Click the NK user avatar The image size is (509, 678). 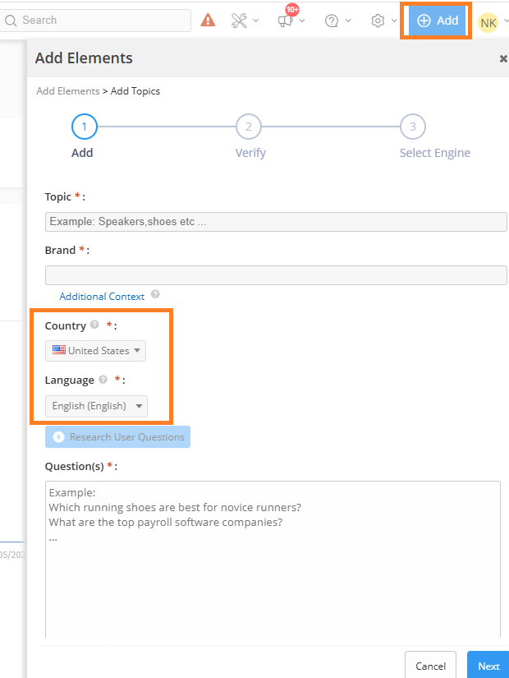[488, 22]
